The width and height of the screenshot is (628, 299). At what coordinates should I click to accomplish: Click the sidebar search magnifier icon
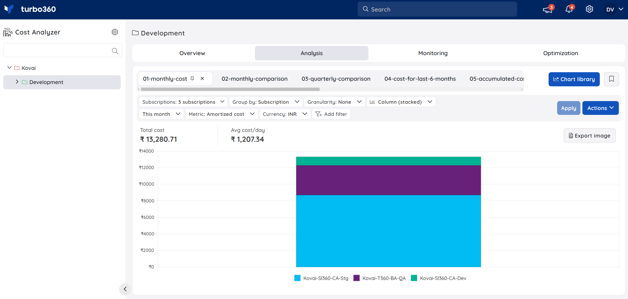pos(115,51)
